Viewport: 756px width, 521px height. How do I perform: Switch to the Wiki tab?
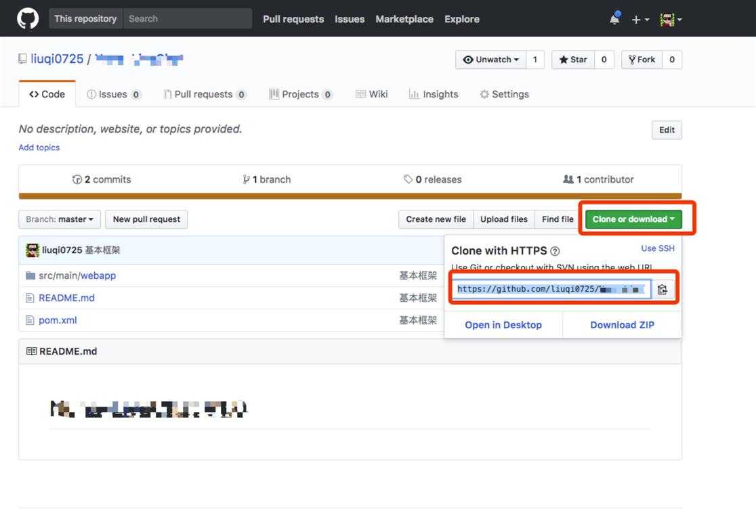click(371, 94)
